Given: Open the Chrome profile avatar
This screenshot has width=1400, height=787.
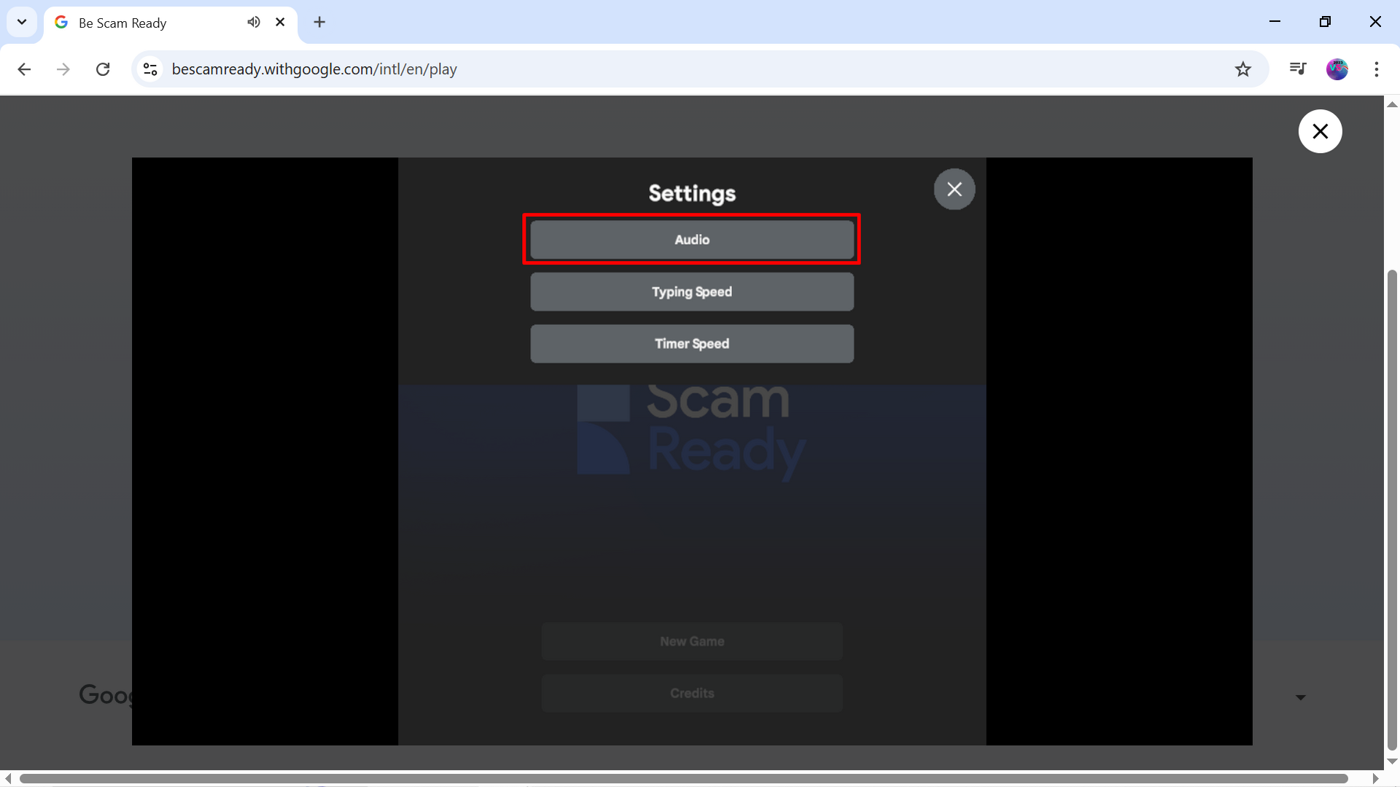Looking at the screenshot, I should pos(1337,69).
